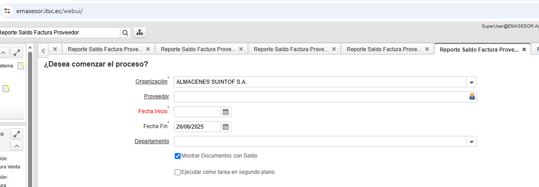This screenshot has height=187, width=539.
Task: Uncheck Mostrar Documentos con Saldo
Action: (x=178, y=156)
